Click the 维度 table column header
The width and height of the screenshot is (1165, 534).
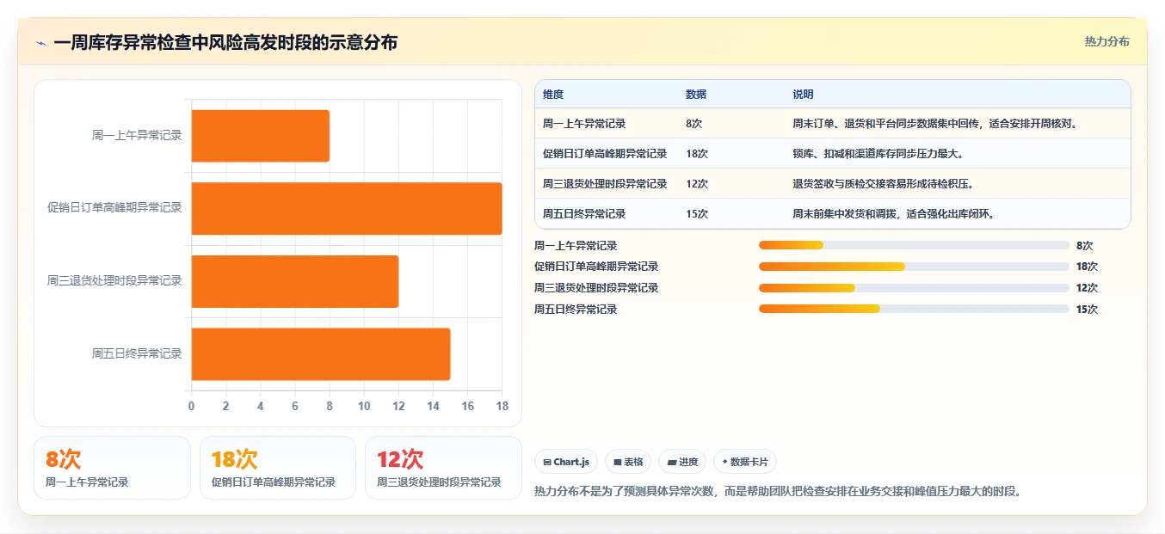tap(553, 95)
